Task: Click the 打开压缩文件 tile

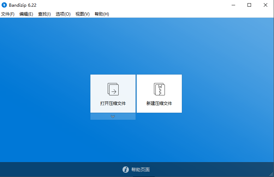Action: point(113,94)
